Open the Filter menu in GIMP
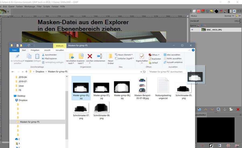The image size is (242, 148). (x=39, y=6)
